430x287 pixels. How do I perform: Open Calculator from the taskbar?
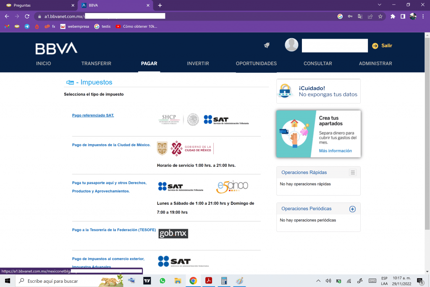click(x=224, y=281)
